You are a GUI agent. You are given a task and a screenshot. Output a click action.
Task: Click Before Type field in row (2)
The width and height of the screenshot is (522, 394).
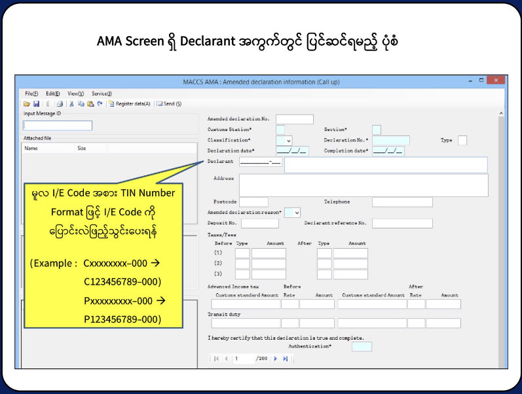coord(242,264)
